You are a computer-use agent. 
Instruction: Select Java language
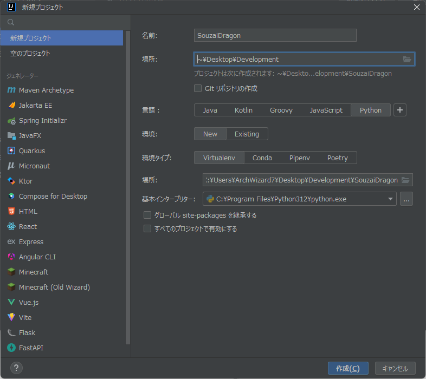pos(210,110)
